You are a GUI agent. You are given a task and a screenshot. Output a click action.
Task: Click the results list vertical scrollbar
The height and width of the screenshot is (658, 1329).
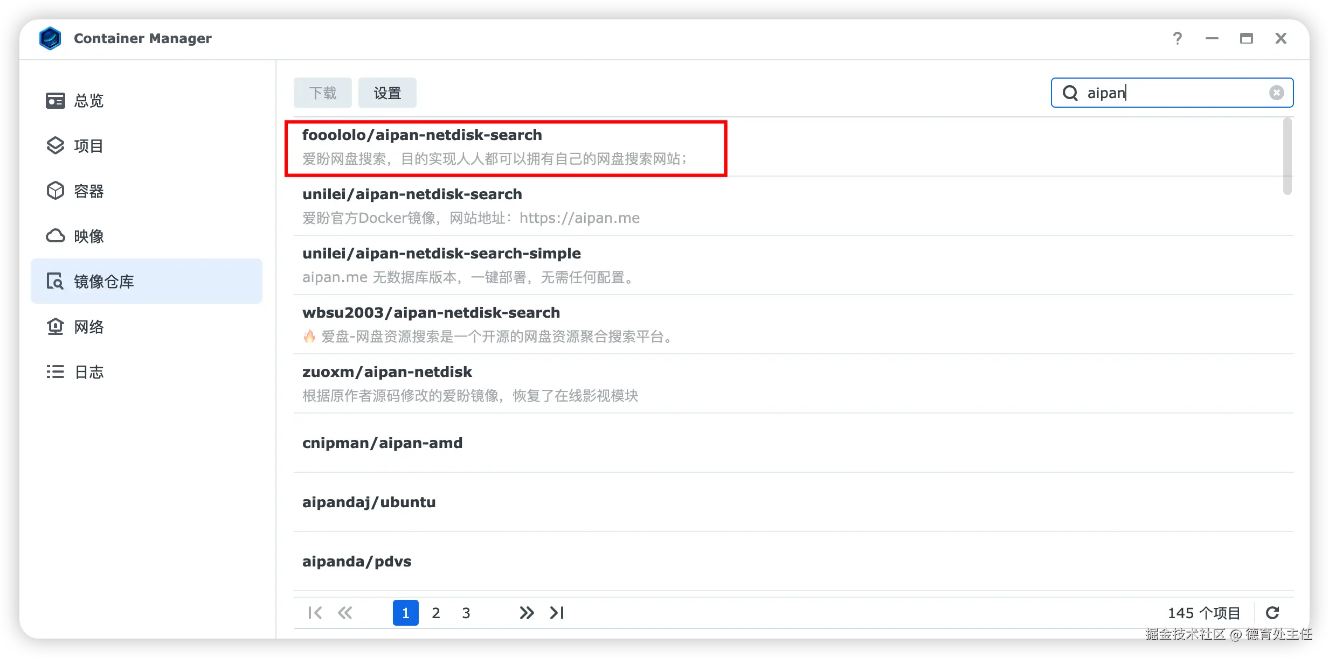point(1287,156)
